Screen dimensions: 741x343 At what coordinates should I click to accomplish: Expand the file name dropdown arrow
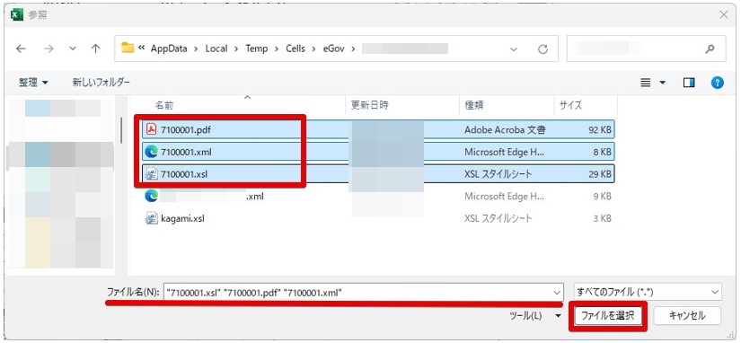coord(557,293)
